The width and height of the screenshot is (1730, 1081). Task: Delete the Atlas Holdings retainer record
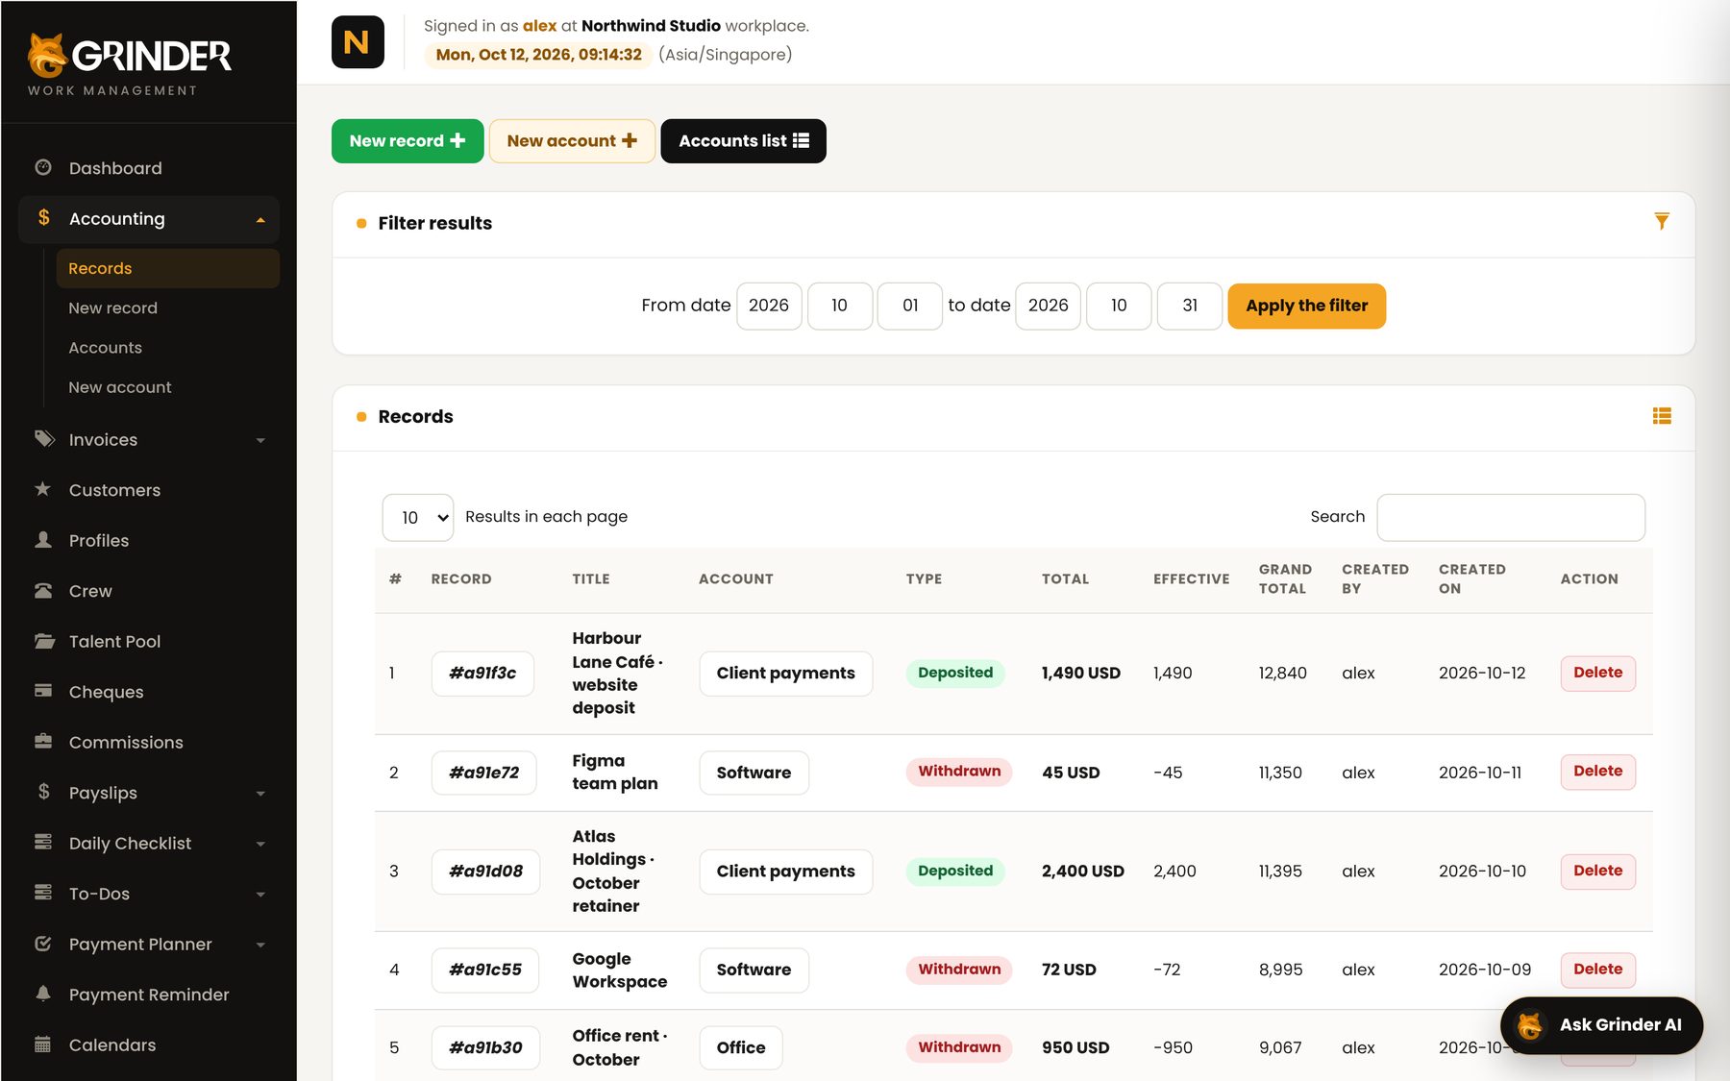1597,871
